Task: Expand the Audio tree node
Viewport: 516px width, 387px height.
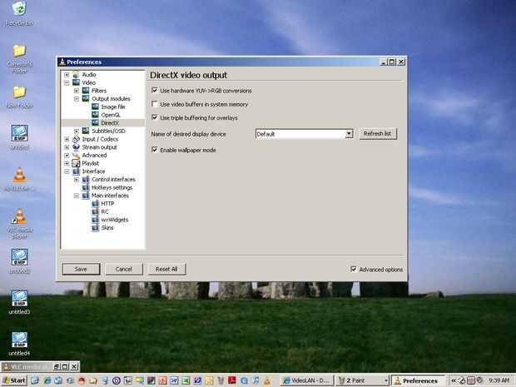Action: click(x=67, y=75)
